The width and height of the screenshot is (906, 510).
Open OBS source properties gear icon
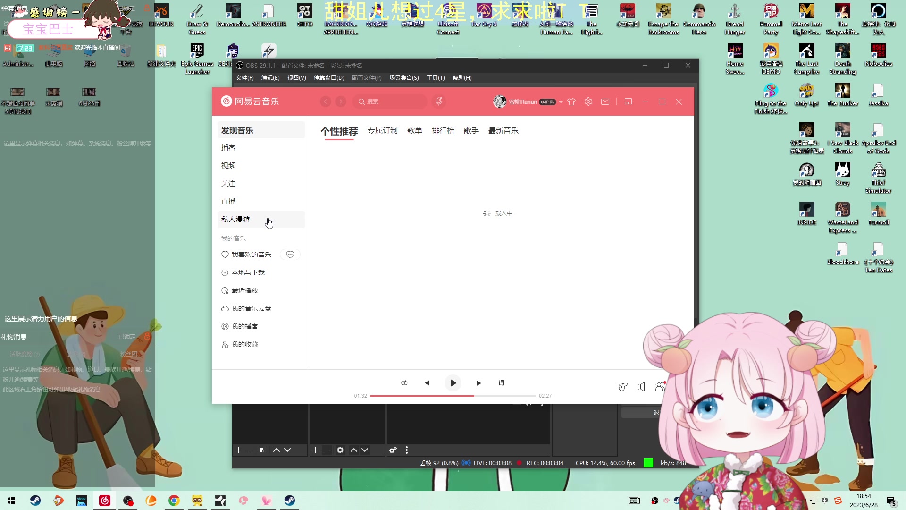click(x=340, y=450)
